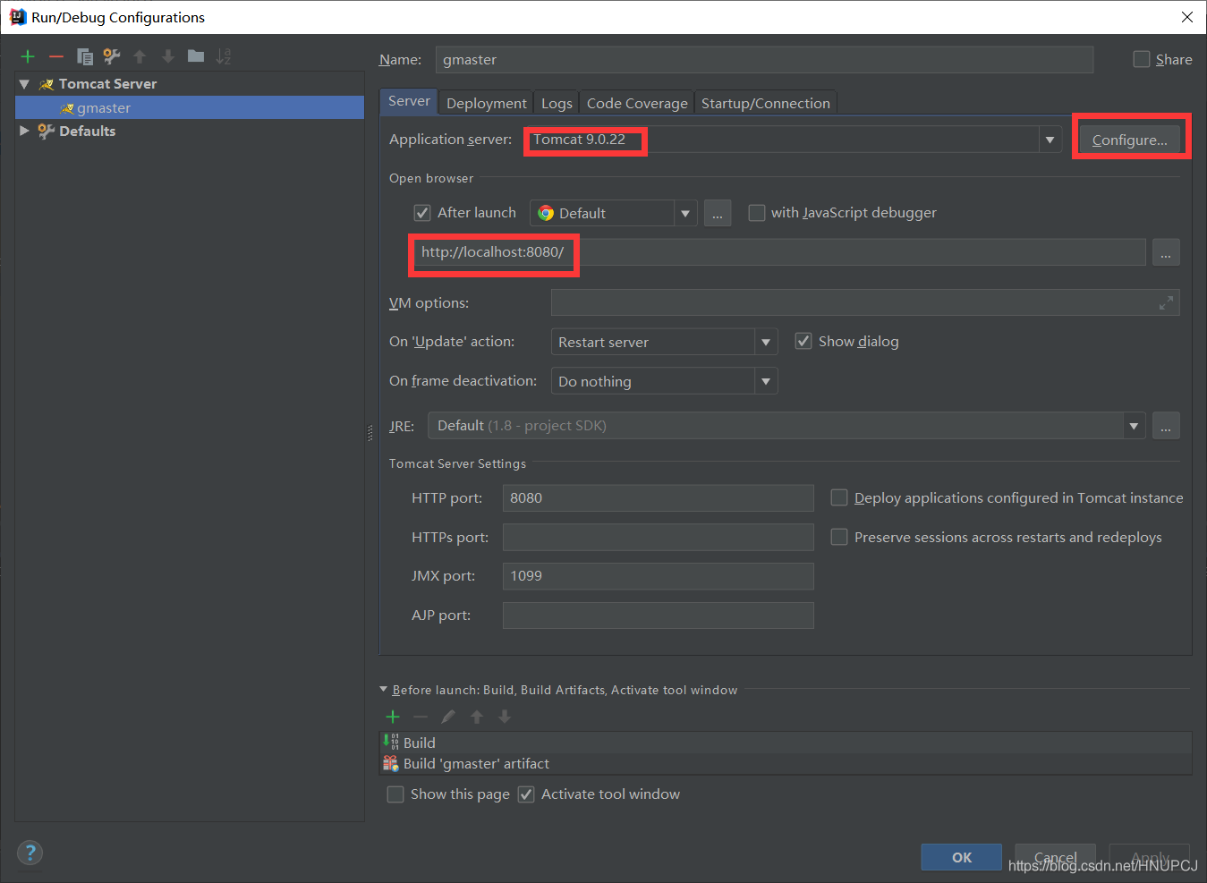Open Application server dropdown arrow
Viewport: 1207px width, 883px height.
(x=1050, y=140)
